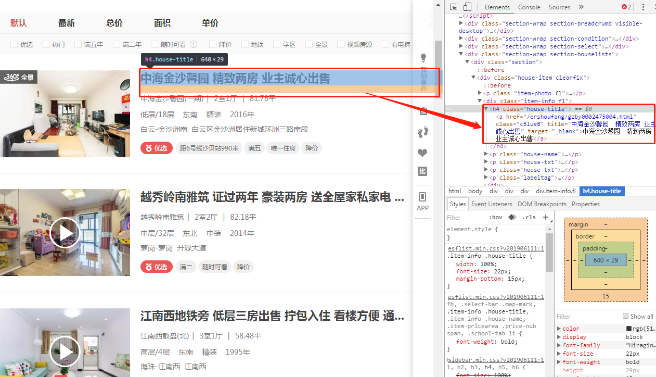This screenshot has height=377, width=656.
Task: Check the 地铁 filter checkbox
Action: [x=245, y=45]
